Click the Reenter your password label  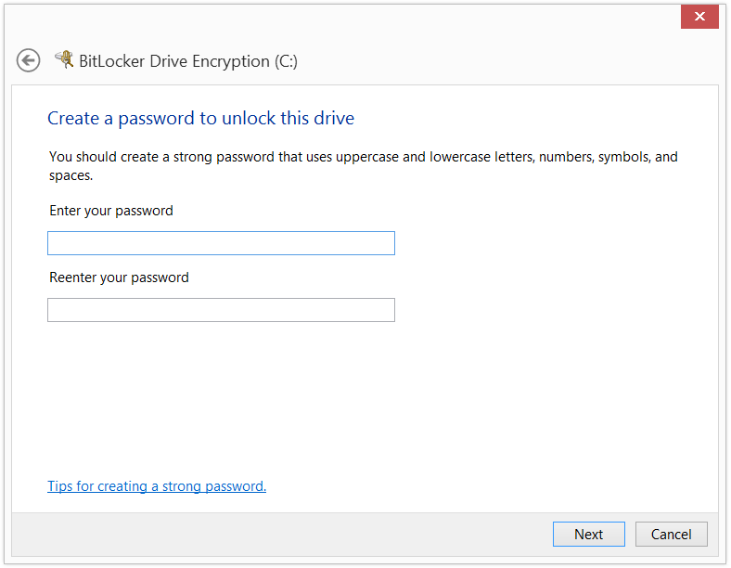[120, 278]
